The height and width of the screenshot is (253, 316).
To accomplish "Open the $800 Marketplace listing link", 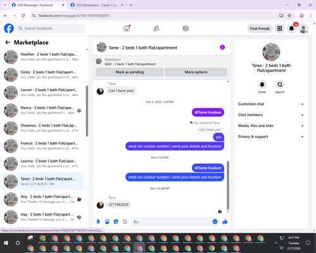I will (x=130, y=64).
